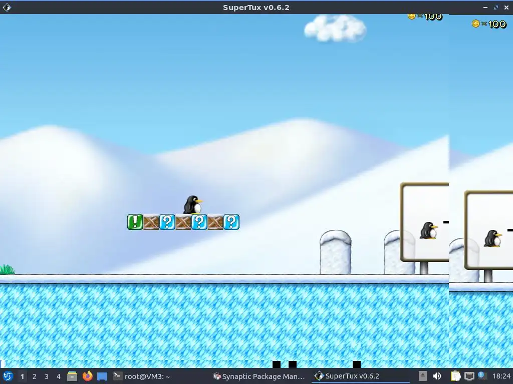513x384 pixels.
Task: Launch the file manager from quick launch
Action: (72, 376)
